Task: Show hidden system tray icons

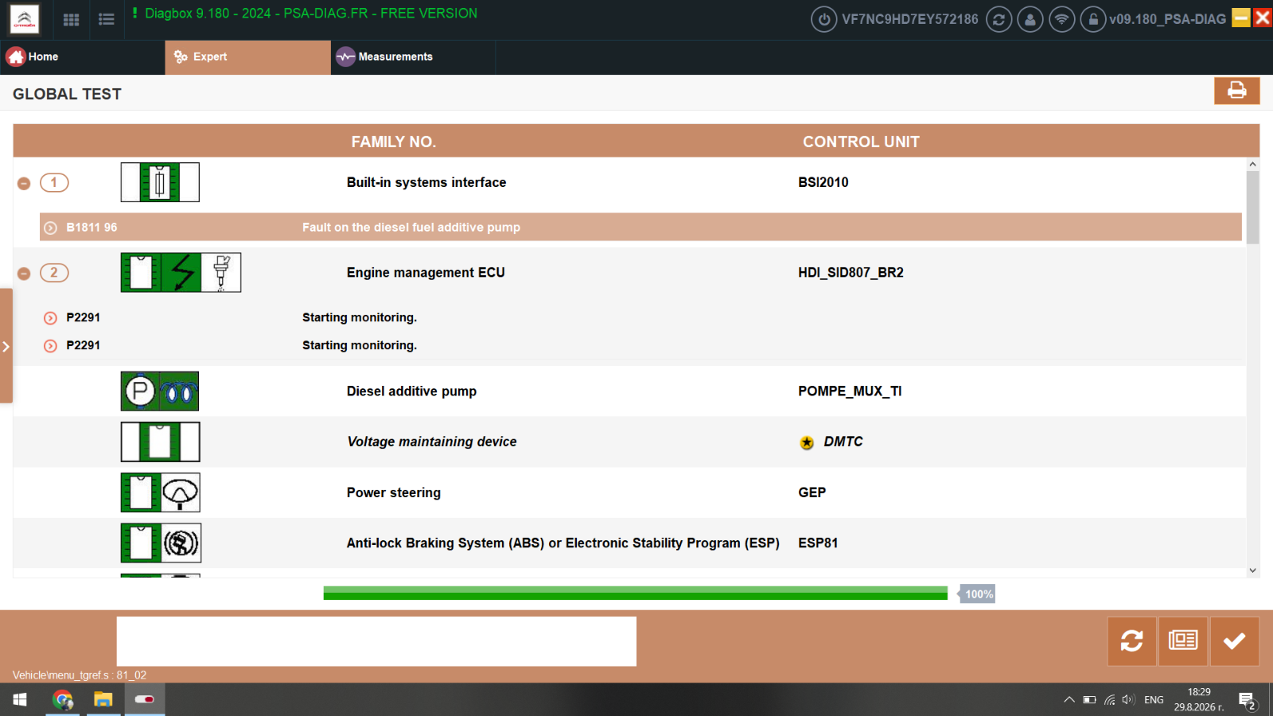Action: click(1069, 700)
